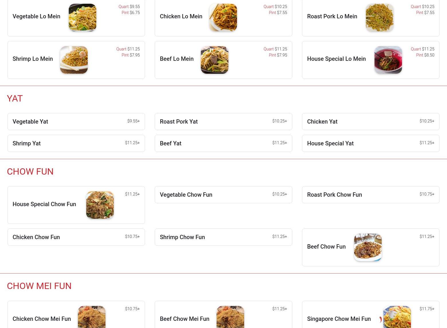This screenshot has height=328, width=447.
Task: Select the Vegetable Yat menu item
Action: [x=76, y=122]
